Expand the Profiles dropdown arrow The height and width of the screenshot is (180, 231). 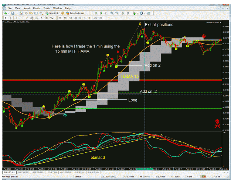click(16, 13)
